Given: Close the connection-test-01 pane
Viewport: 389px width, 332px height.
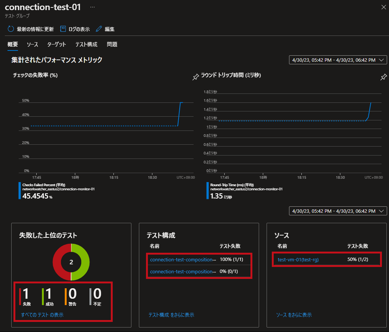Looking at the screenshot, I should 383,7.
